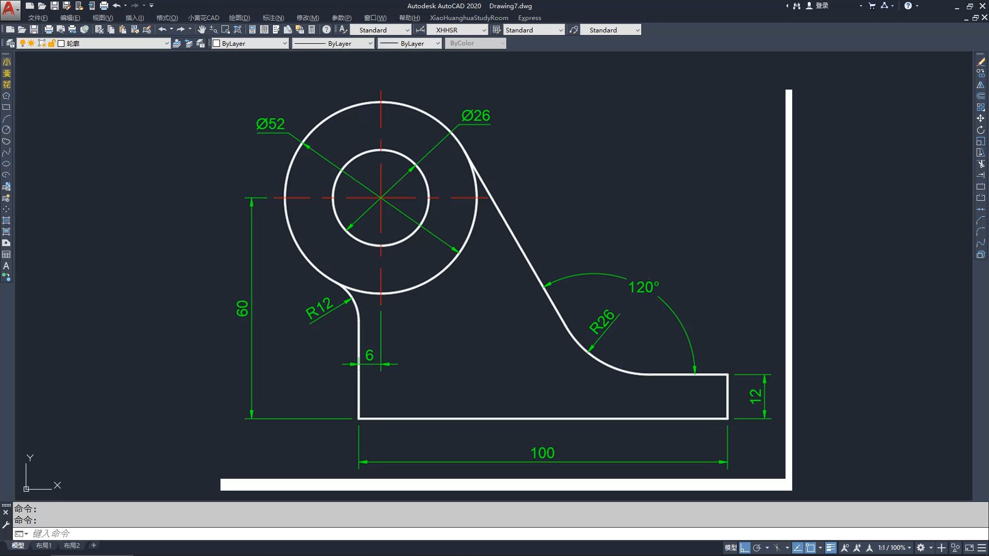
Task: Open the ByLayer linetype dropdown
Action: point(333,43)
